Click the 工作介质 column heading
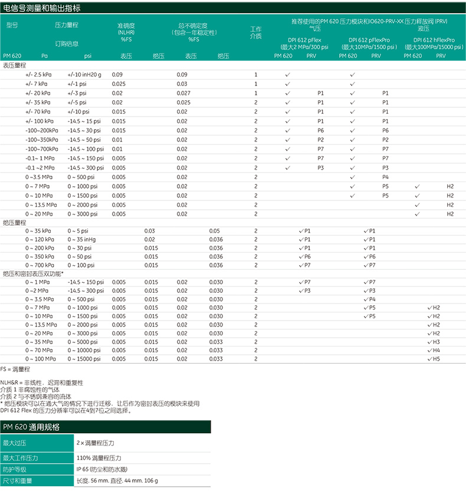 pyautogui.click(x=255, y=32)
